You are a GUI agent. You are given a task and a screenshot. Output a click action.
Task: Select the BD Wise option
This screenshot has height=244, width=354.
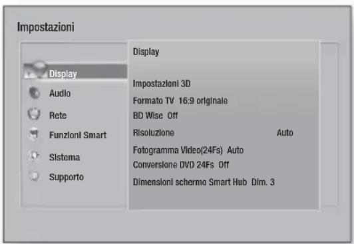click(x=148, y=116)
